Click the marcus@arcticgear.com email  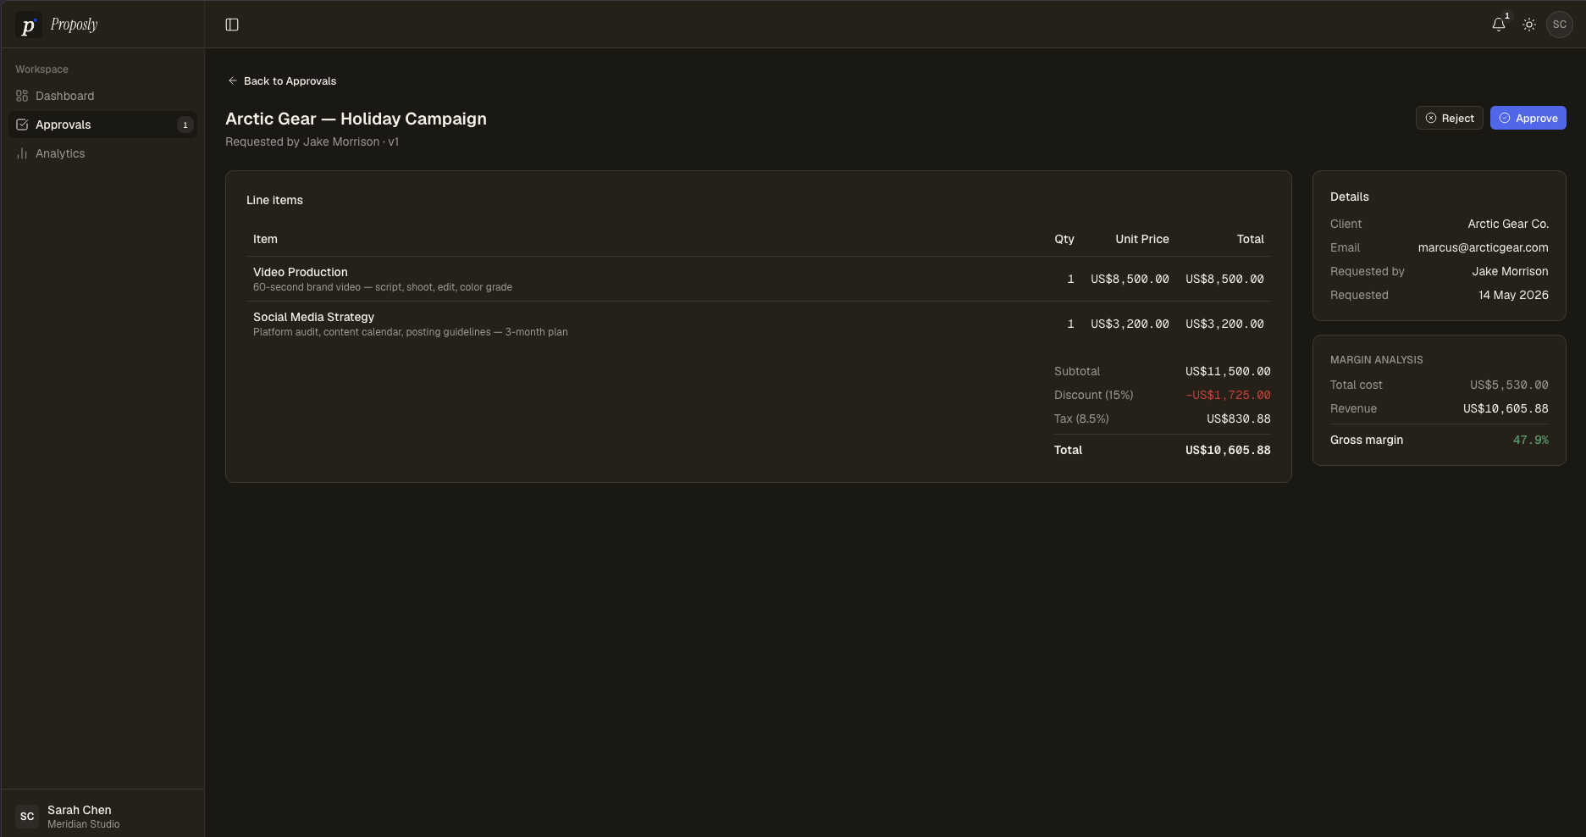pyautogui.click(x=1483, y=247)
